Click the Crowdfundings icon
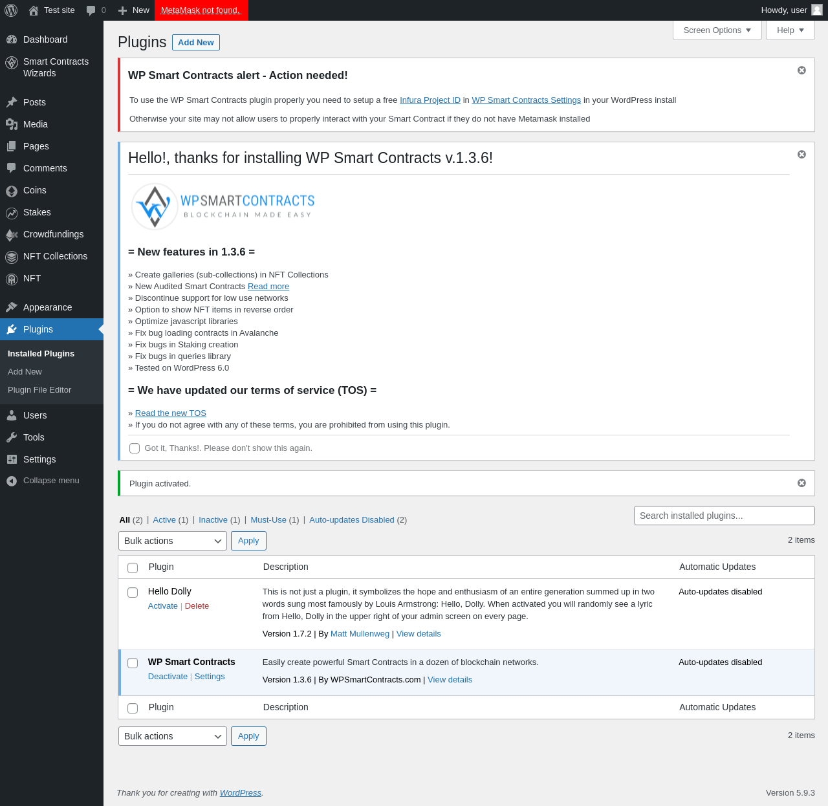The image size is (828, 806). click(12, 235)
